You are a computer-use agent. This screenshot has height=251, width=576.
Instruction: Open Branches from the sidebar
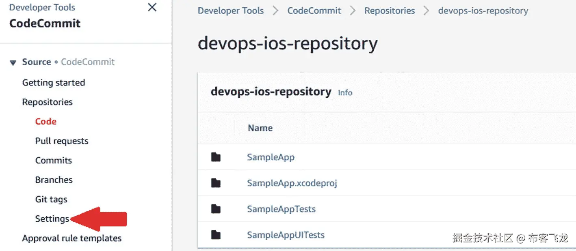coord(54,180)
